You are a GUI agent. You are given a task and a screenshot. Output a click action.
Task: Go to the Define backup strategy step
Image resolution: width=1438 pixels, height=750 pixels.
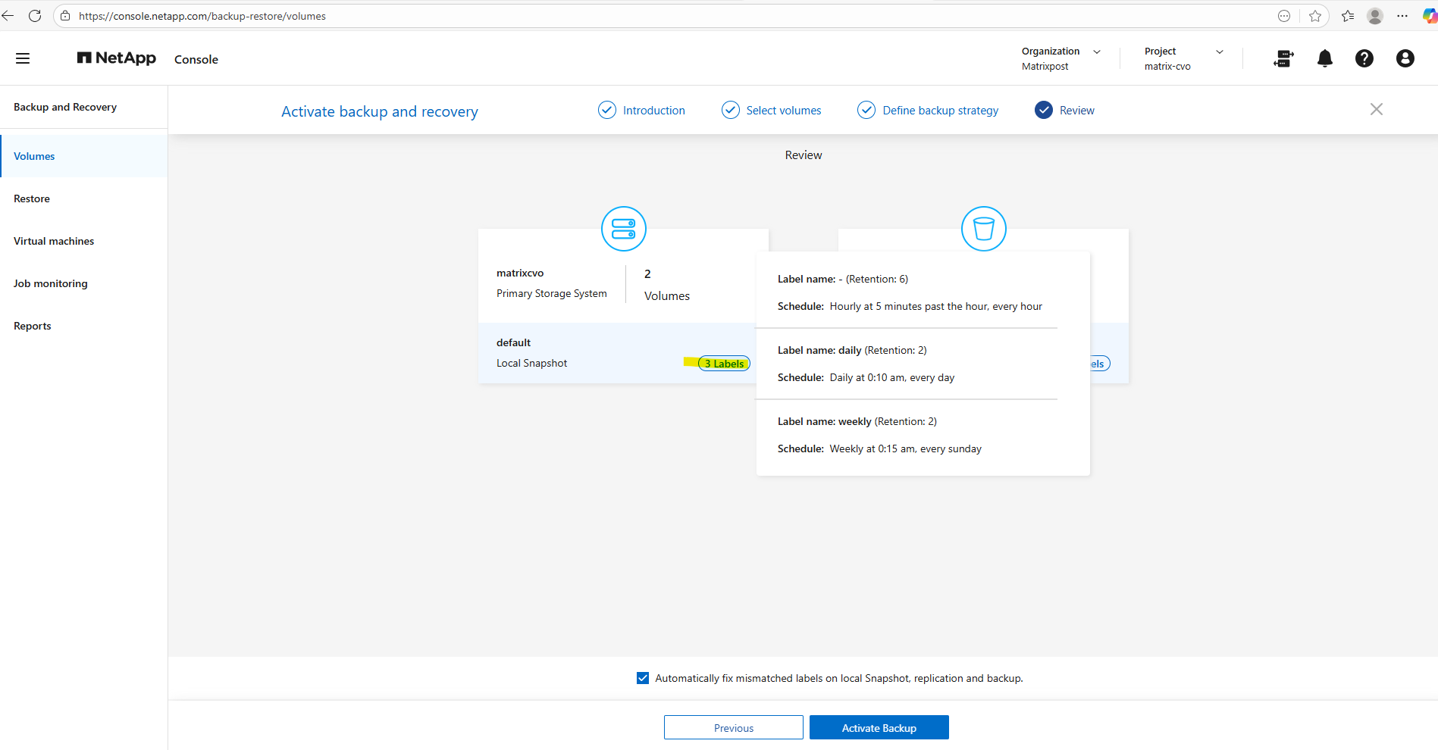tap(940, 111)
